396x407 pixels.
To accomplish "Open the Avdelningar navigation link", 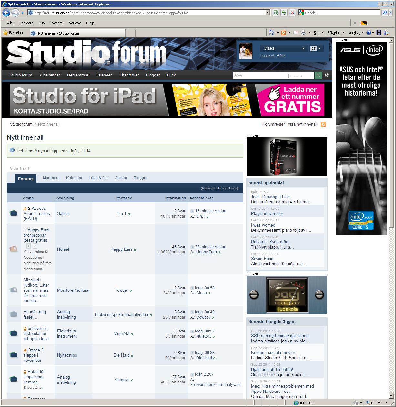I will click(x=50, y=75).
